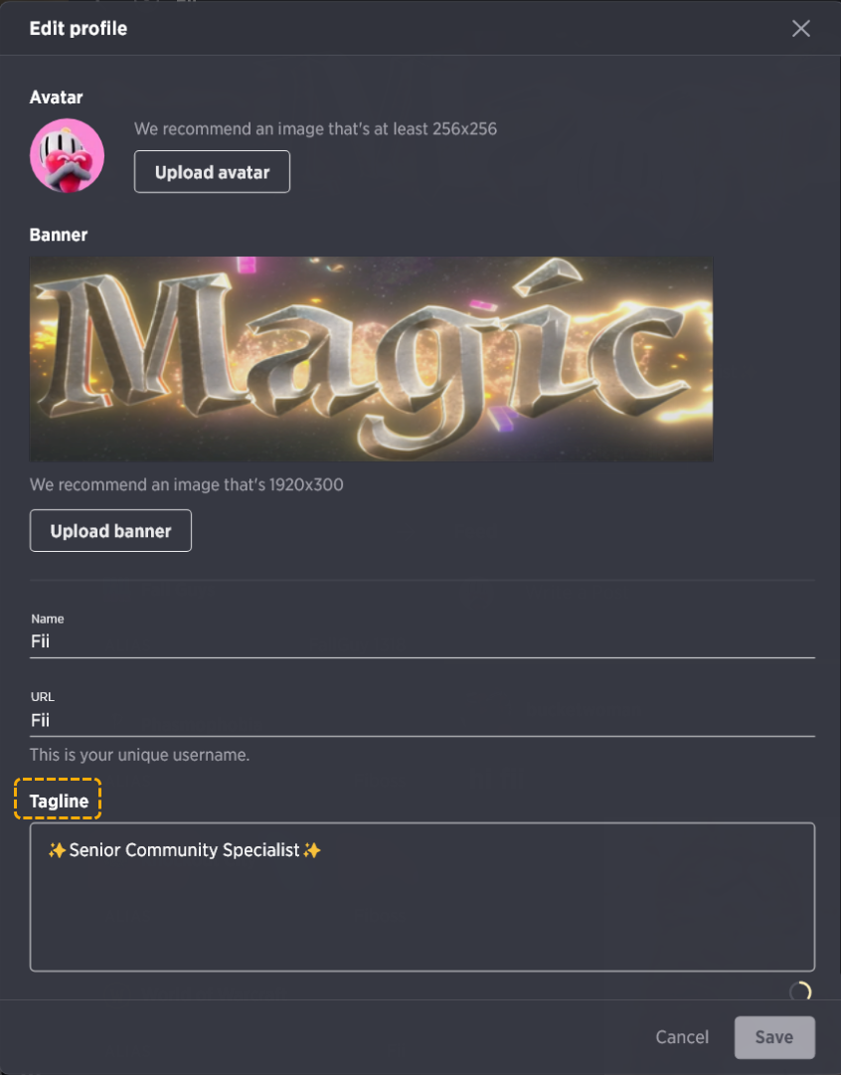Click the Edit profile heading
Image resolution: width=841 pixels, height=1075 pixels.
79,28
